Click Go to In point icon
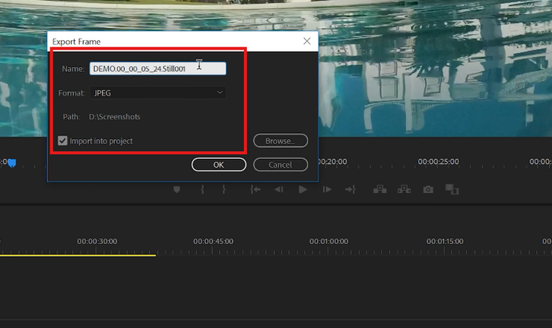This screenshot has height=328, width=552. (x=256, y=190)
